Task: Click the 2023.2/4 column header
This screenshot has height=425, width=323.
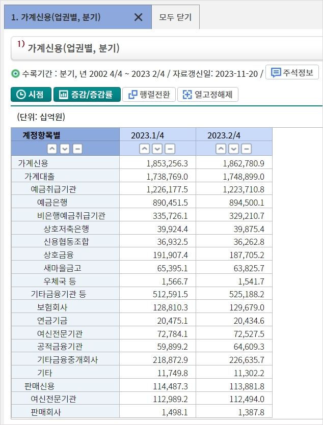Action: pos(224,135)
